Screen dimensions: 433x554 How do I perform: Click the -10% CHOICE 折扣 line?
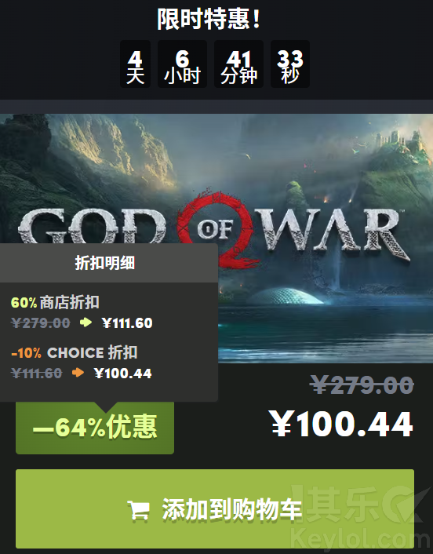coord(75,352)
